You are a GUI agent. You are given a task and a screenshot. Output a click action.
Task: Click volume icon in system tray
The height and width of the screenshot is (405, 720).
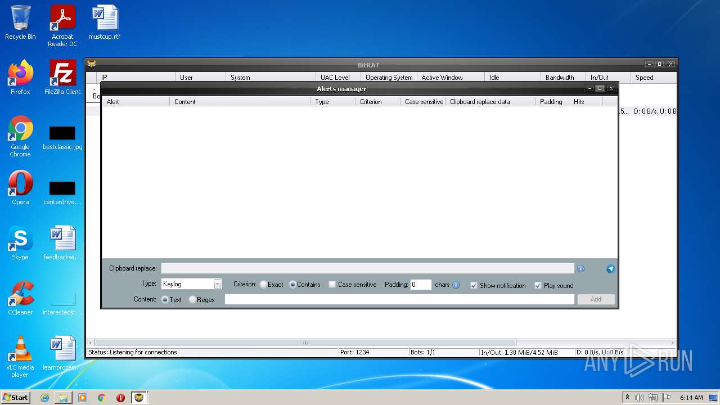click(x=640, y=398)
